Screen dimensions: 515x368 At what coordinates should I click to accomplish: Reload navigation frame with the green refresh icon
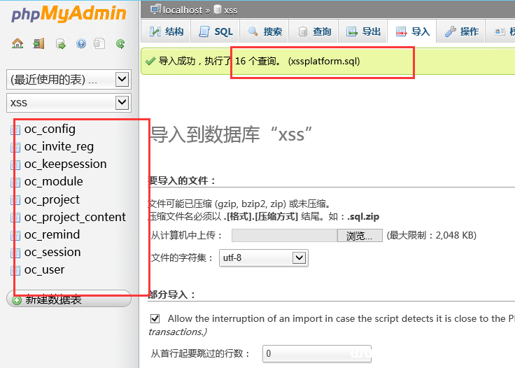coord(120,43)
